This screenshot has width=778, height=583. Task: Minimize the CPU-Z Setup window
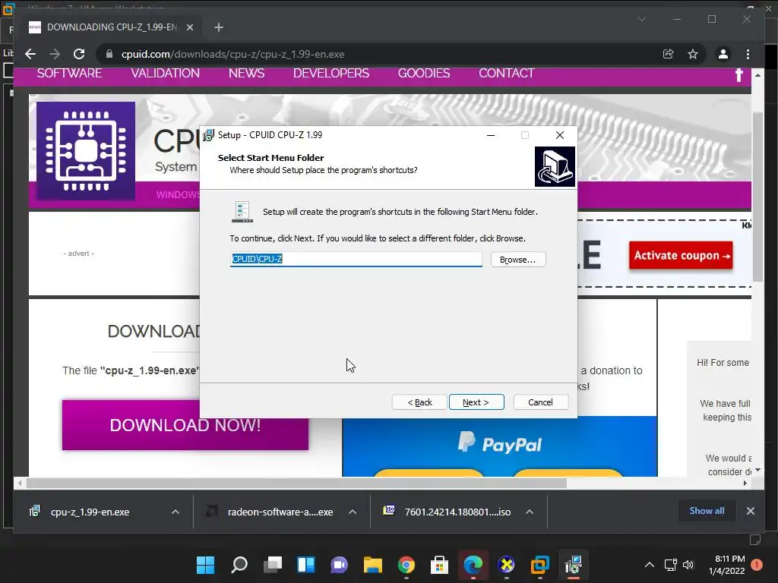(x=491, y=135)
